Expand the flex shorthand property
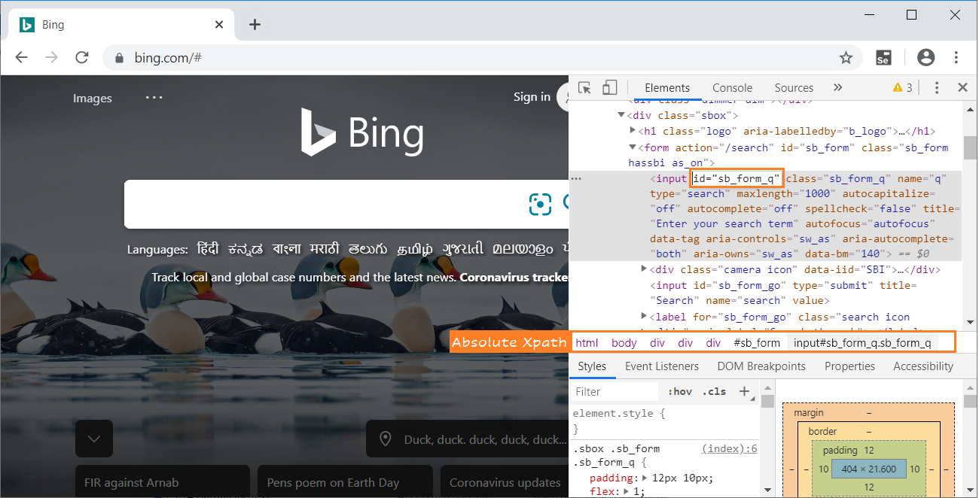Image resolution: width=979 pixels, height=498 pixels. 627,492
